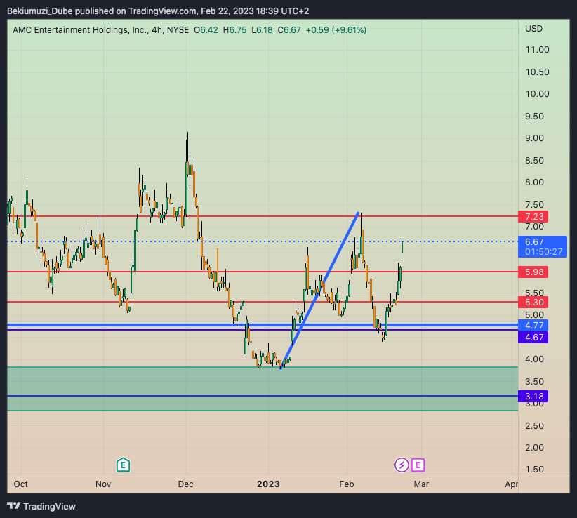Click the 4h interval text in header
Viewport: 577px width, 518px height.
[x=157, y=29]
